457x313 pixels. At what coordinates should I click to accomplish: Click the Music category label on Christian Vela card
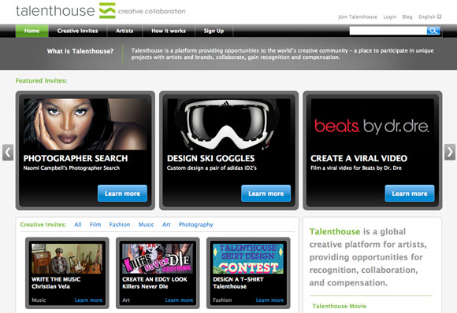pyautogui.click(x=39, y=300)
